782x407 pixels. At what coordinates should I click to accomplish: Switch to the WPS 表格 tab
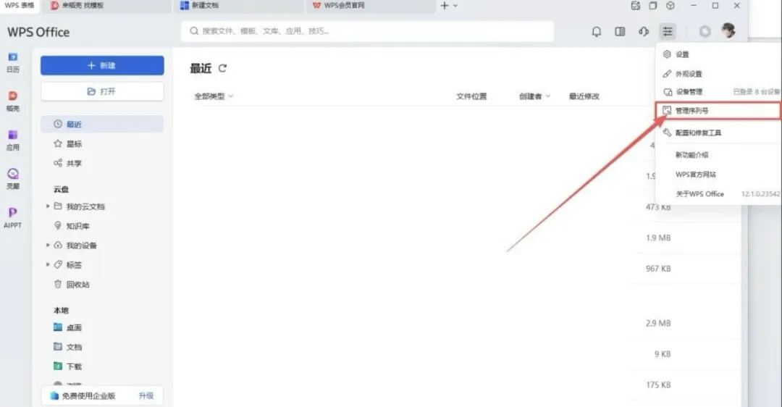[x=20, y=6]
